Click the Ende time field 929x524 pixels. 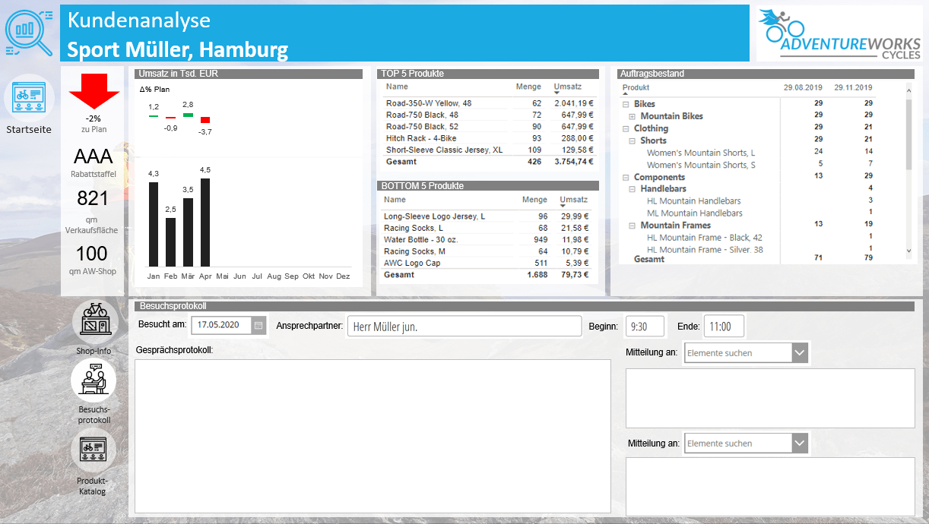(724, 327)
